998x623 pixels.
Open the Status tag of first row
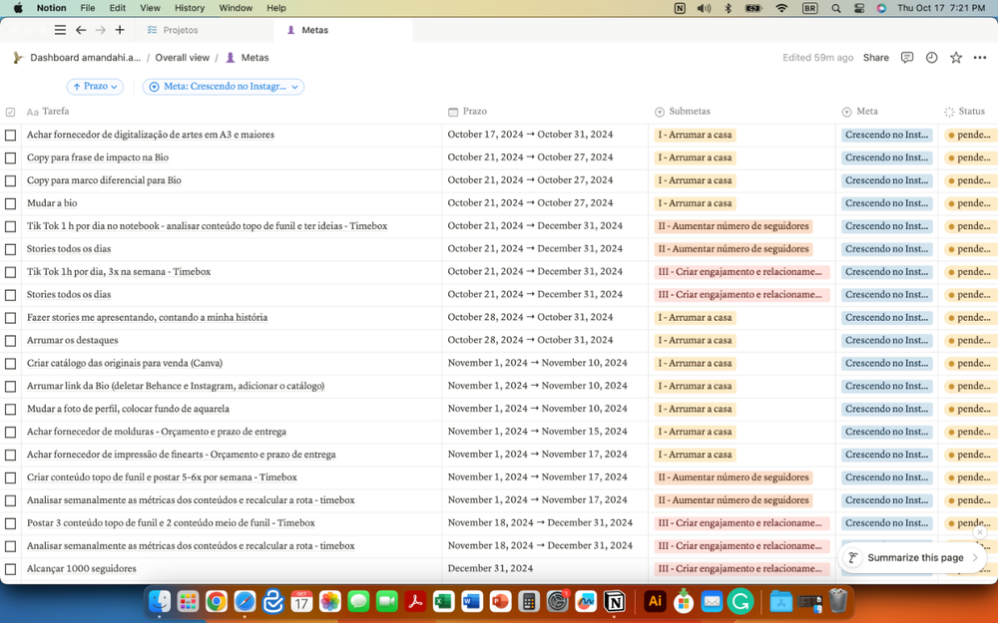pyautogui.click(x=968, y=135)
